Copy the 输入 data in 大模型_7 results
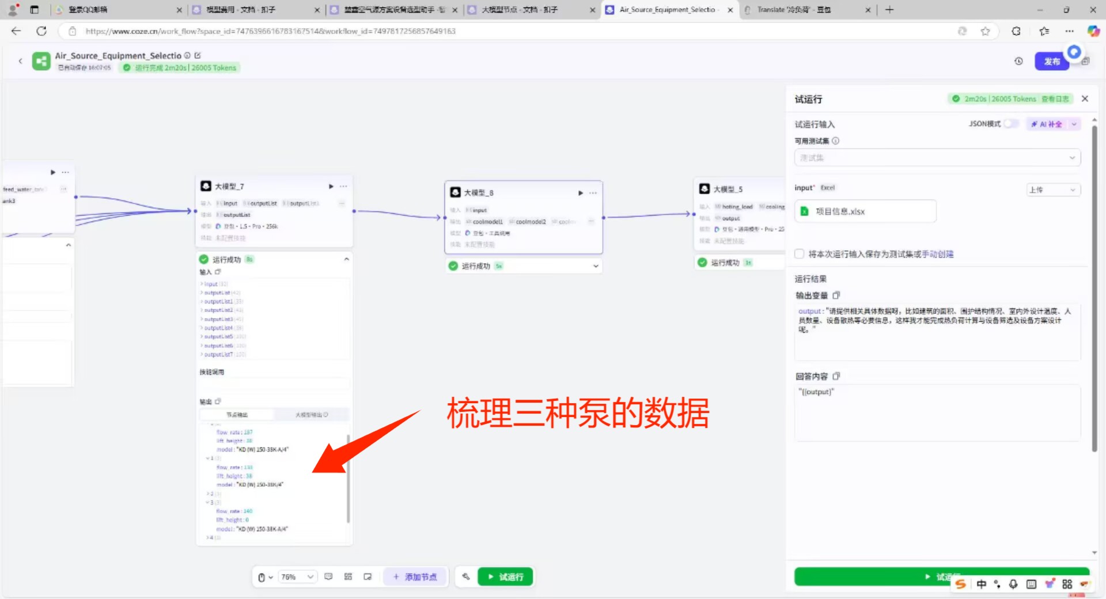 click(x=218, y=272)
